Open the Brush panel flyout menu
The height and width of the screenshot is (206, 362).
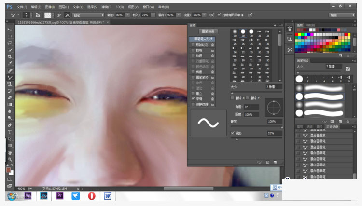(x=281, y=25)
